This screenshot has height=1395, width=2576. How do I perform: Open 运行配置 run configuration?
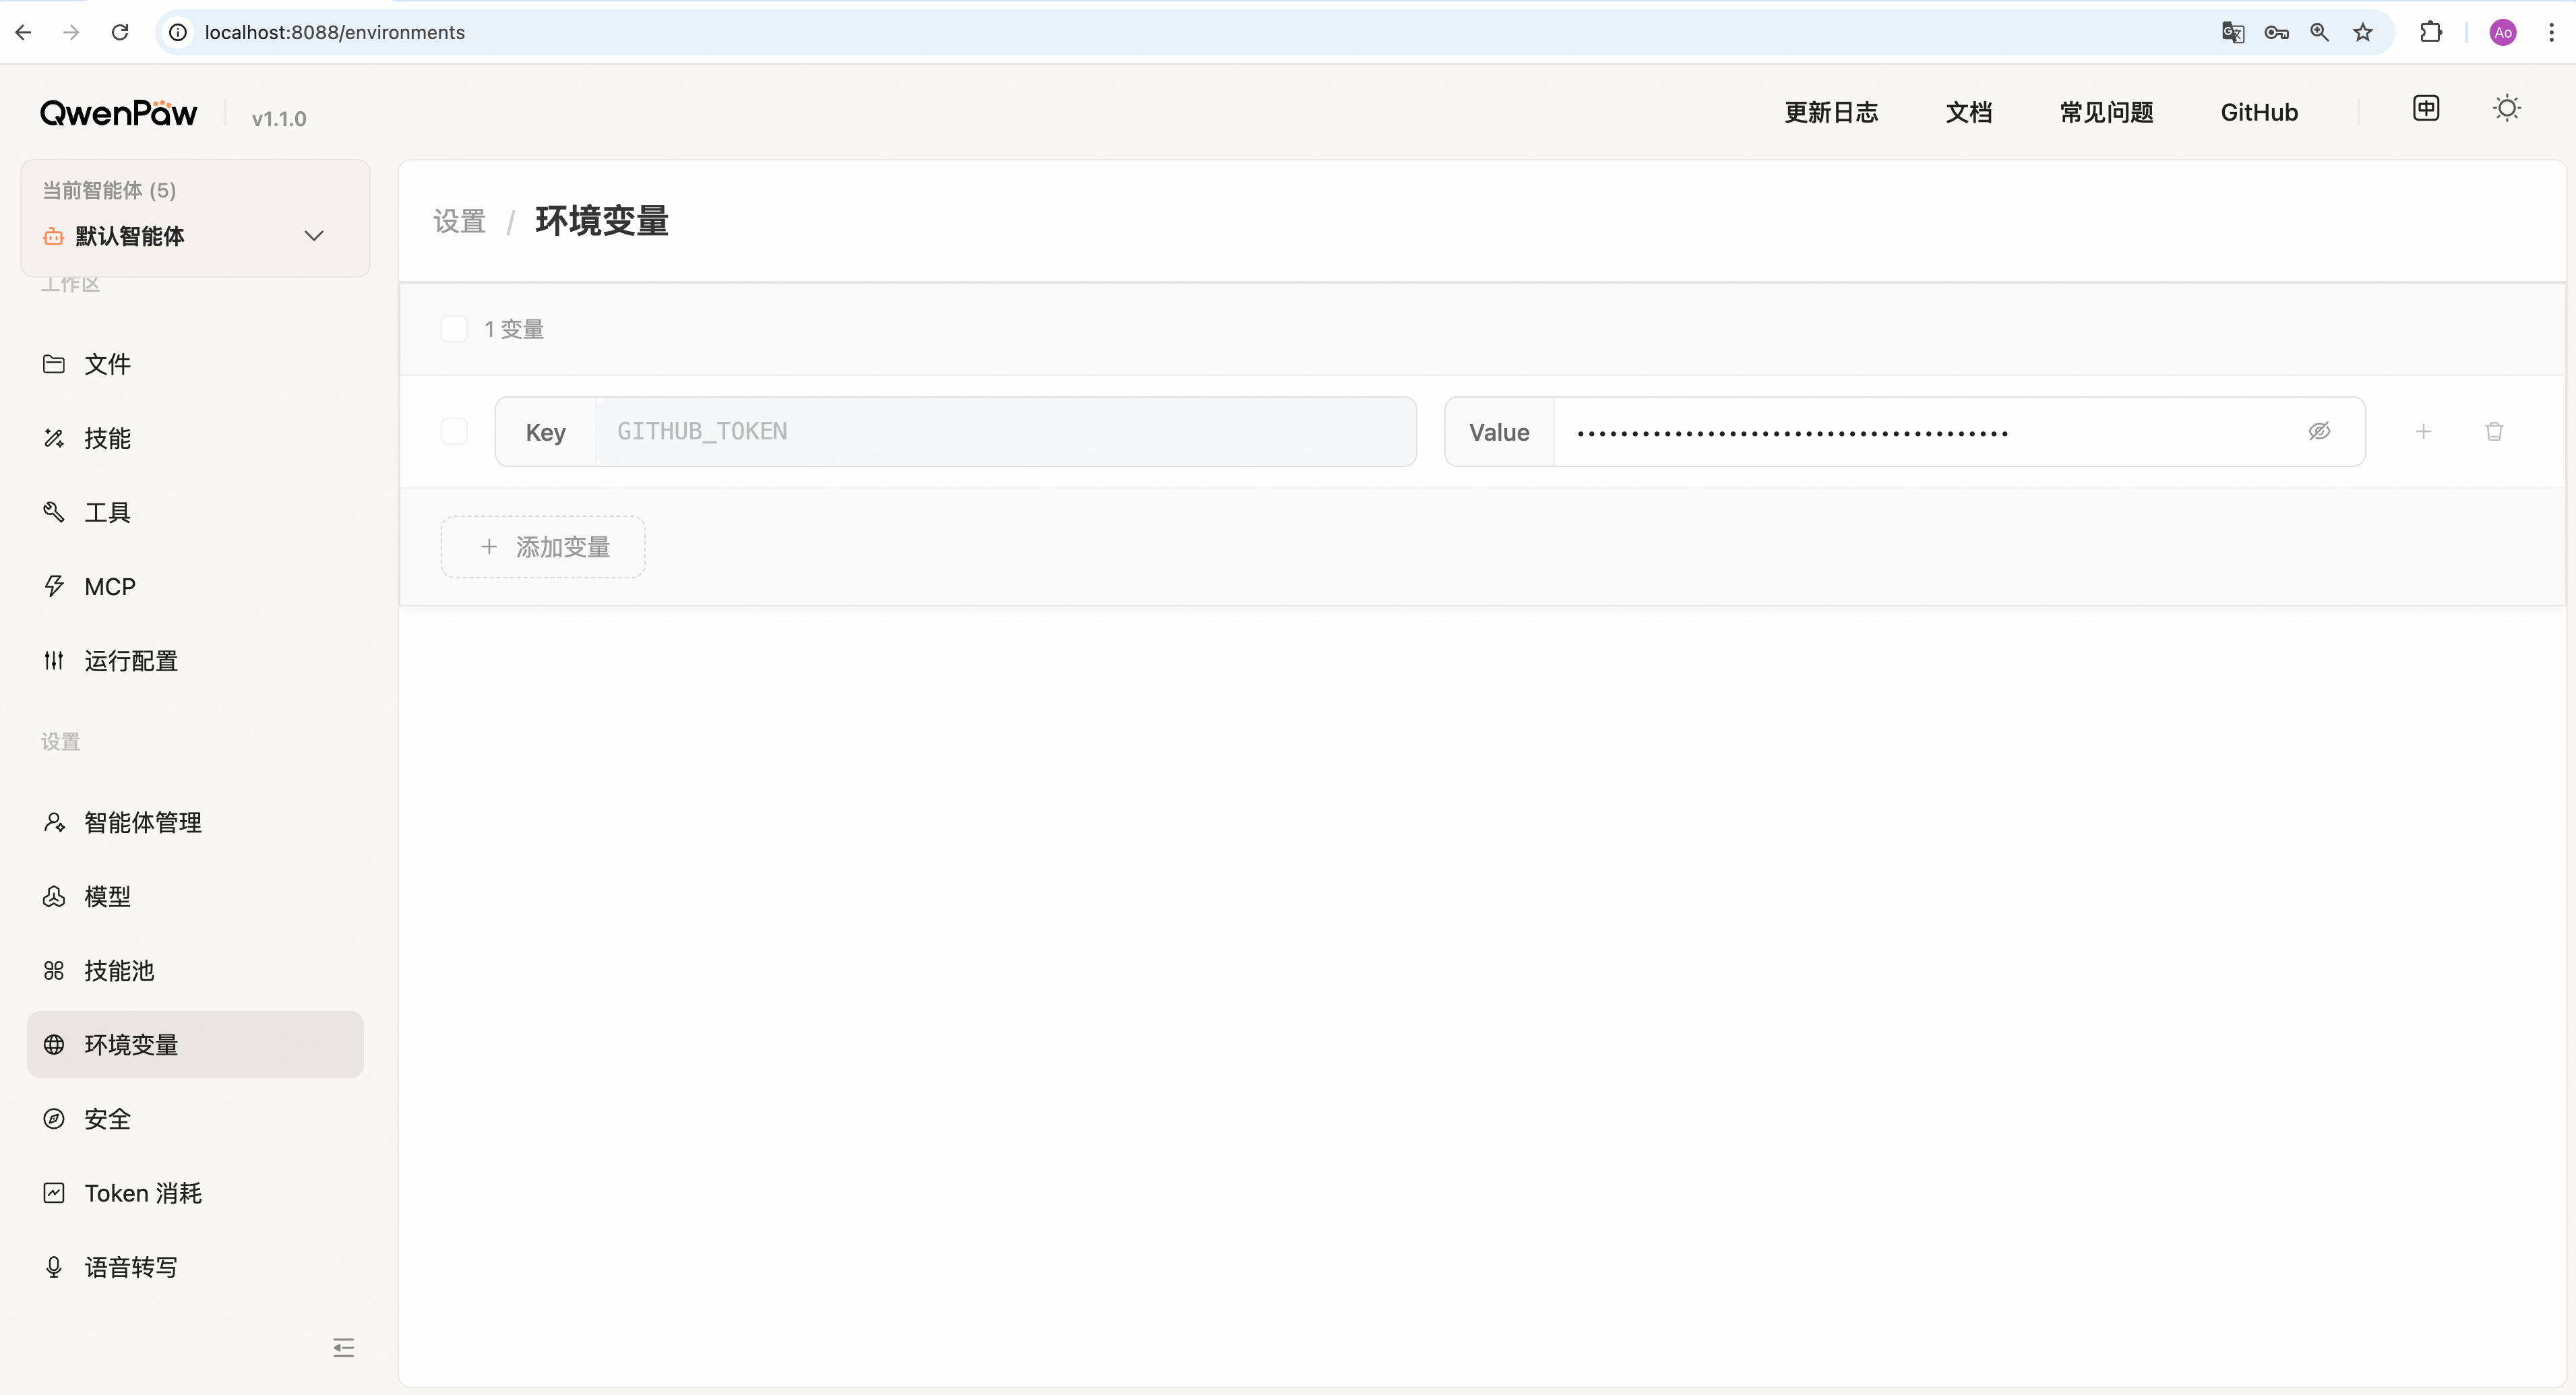click(195, 661)
